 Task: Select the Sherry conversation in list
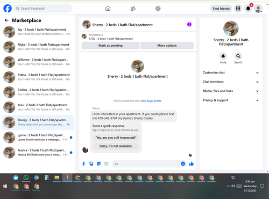(x=38, y=122)
